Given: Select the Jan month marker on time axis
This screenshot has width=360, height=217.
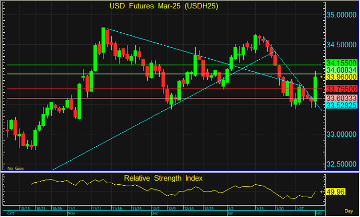Looking at the screenshot, I should [230, 213].
